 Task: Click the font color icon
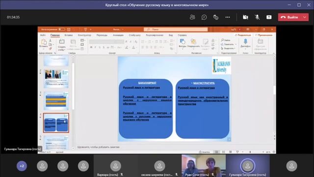point(133,48)
